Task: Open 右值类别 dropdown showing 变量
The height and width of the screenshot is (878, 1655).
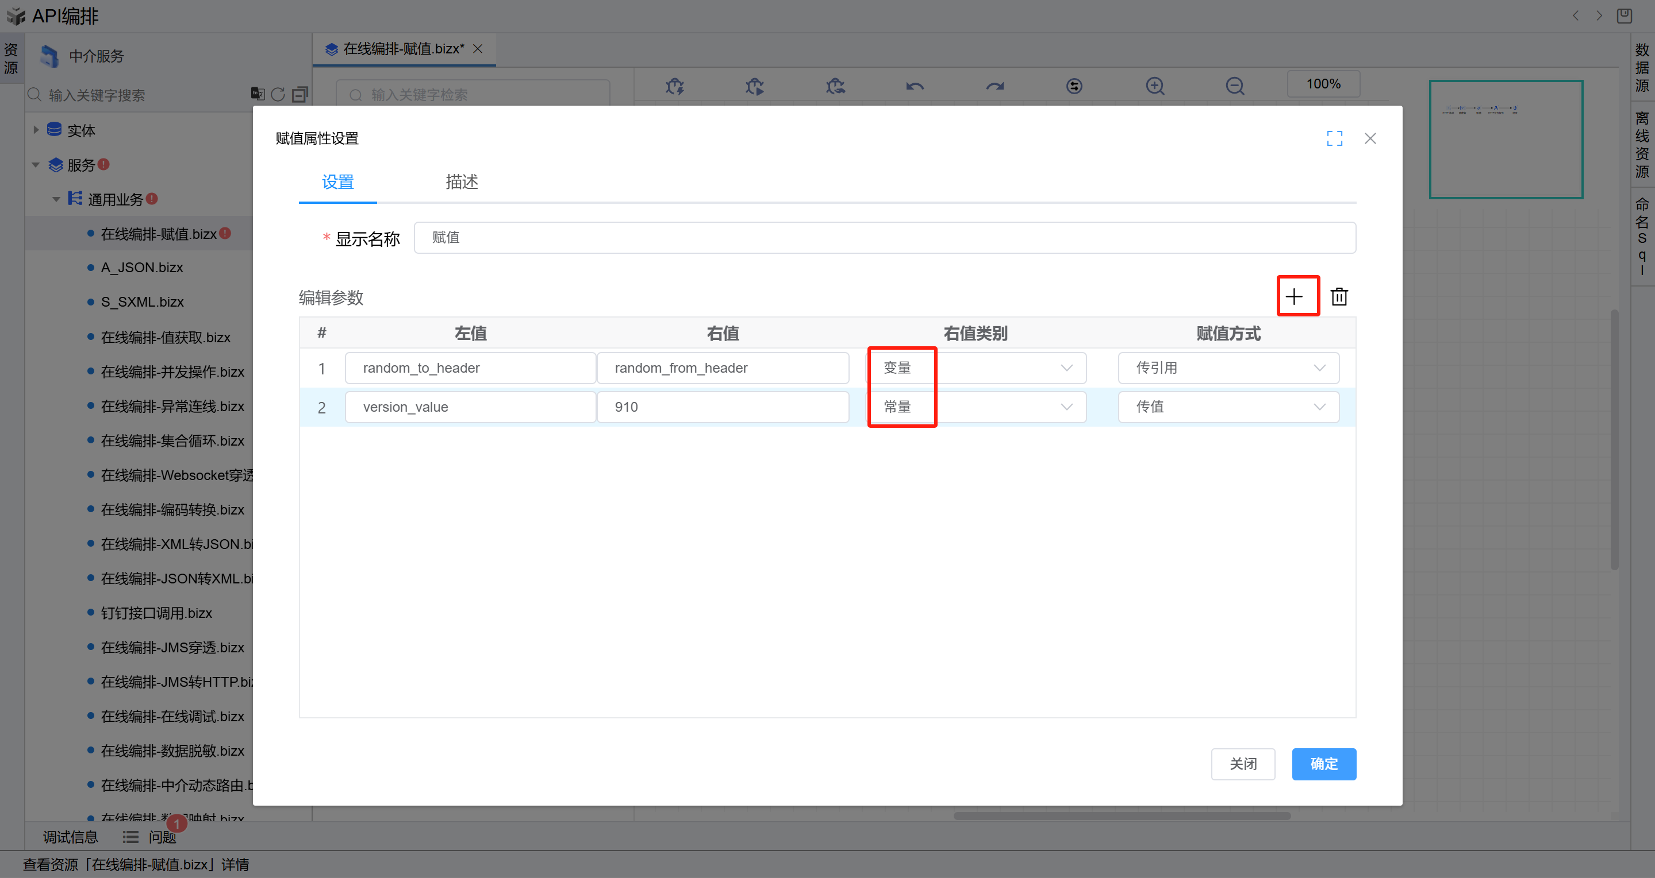Action: pos(977,368)
